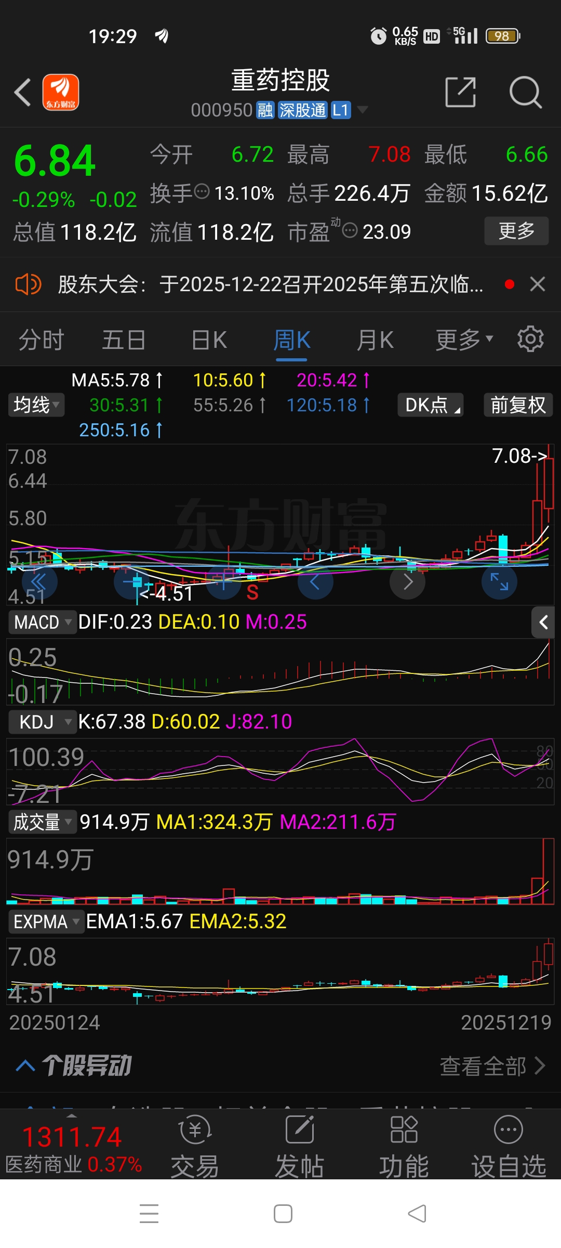Expand chart to fullscreen

pos(499,581)
